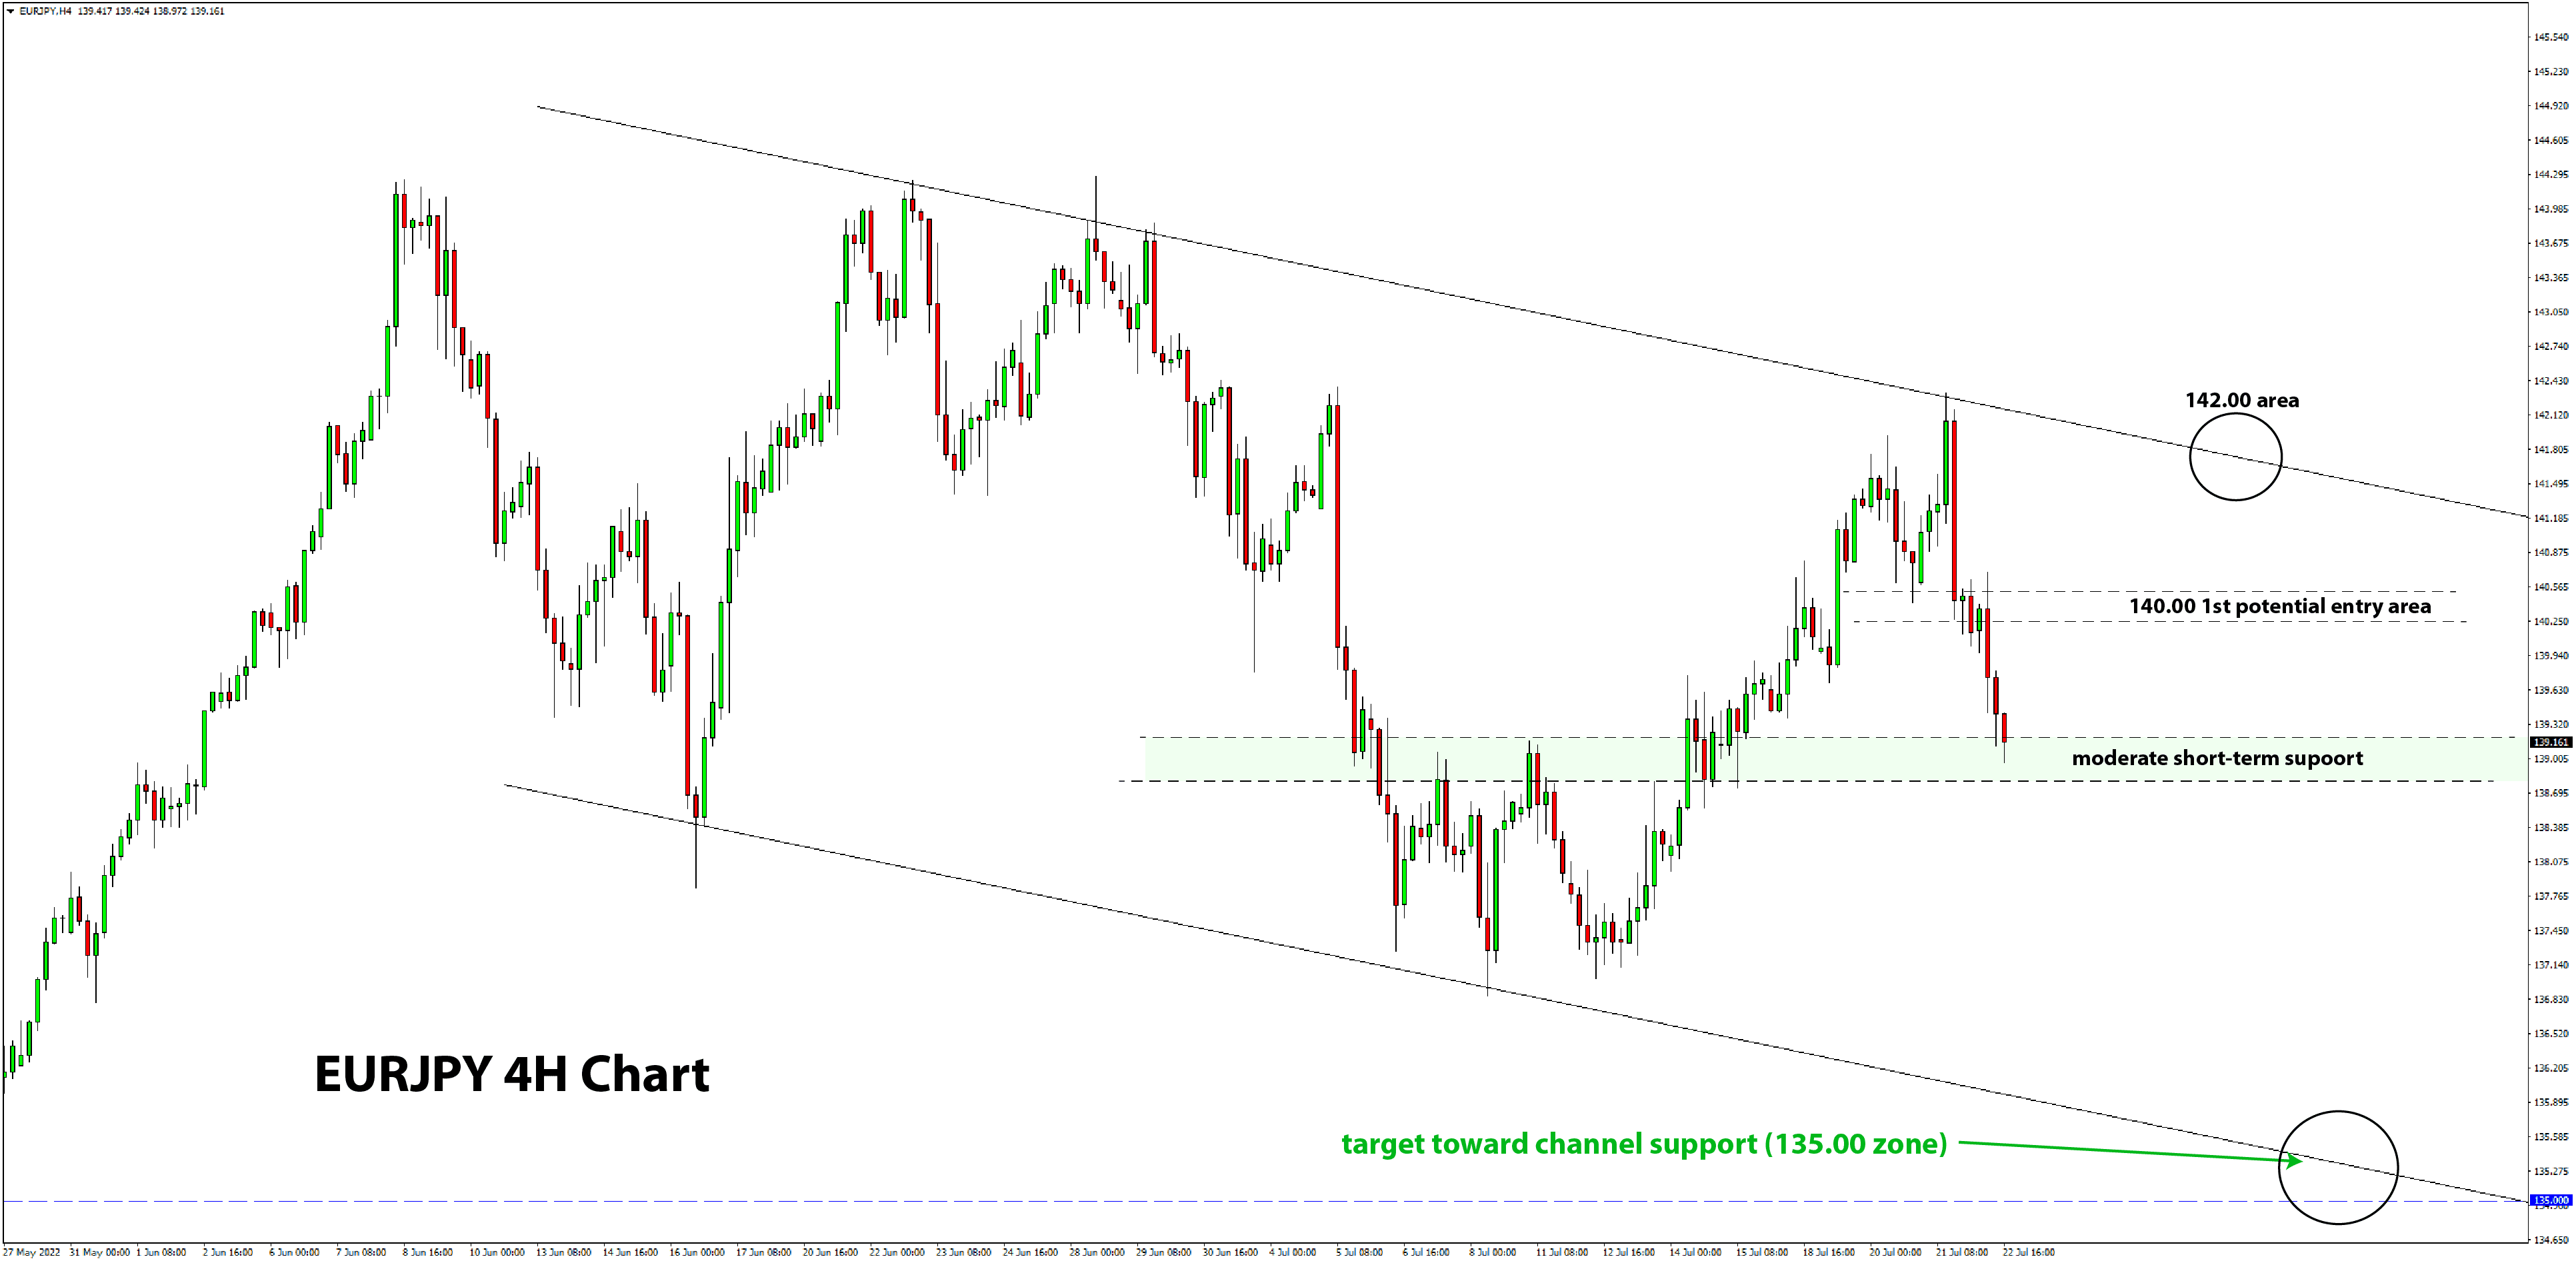
Task: Click the '22 Jul 16:00' time axis label
Action: coord(2028,1252)
